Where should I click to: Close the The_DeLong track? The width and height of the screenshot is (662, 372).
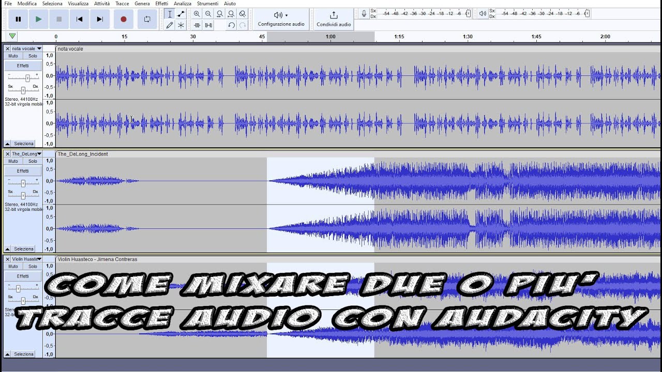[x=7, y=154]
